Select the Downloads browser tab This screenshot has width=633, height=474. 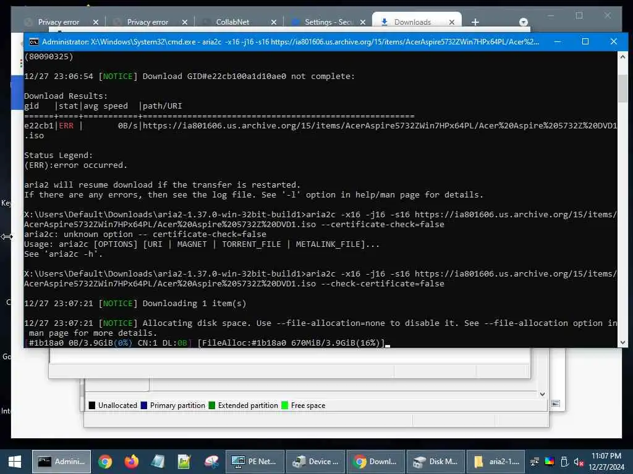click(x=412, y=22)
